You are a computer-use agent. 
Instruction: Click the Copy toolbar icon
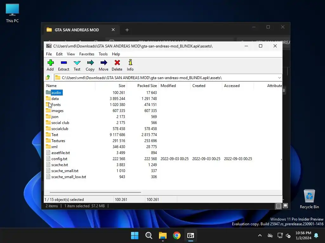pos(90,63)
